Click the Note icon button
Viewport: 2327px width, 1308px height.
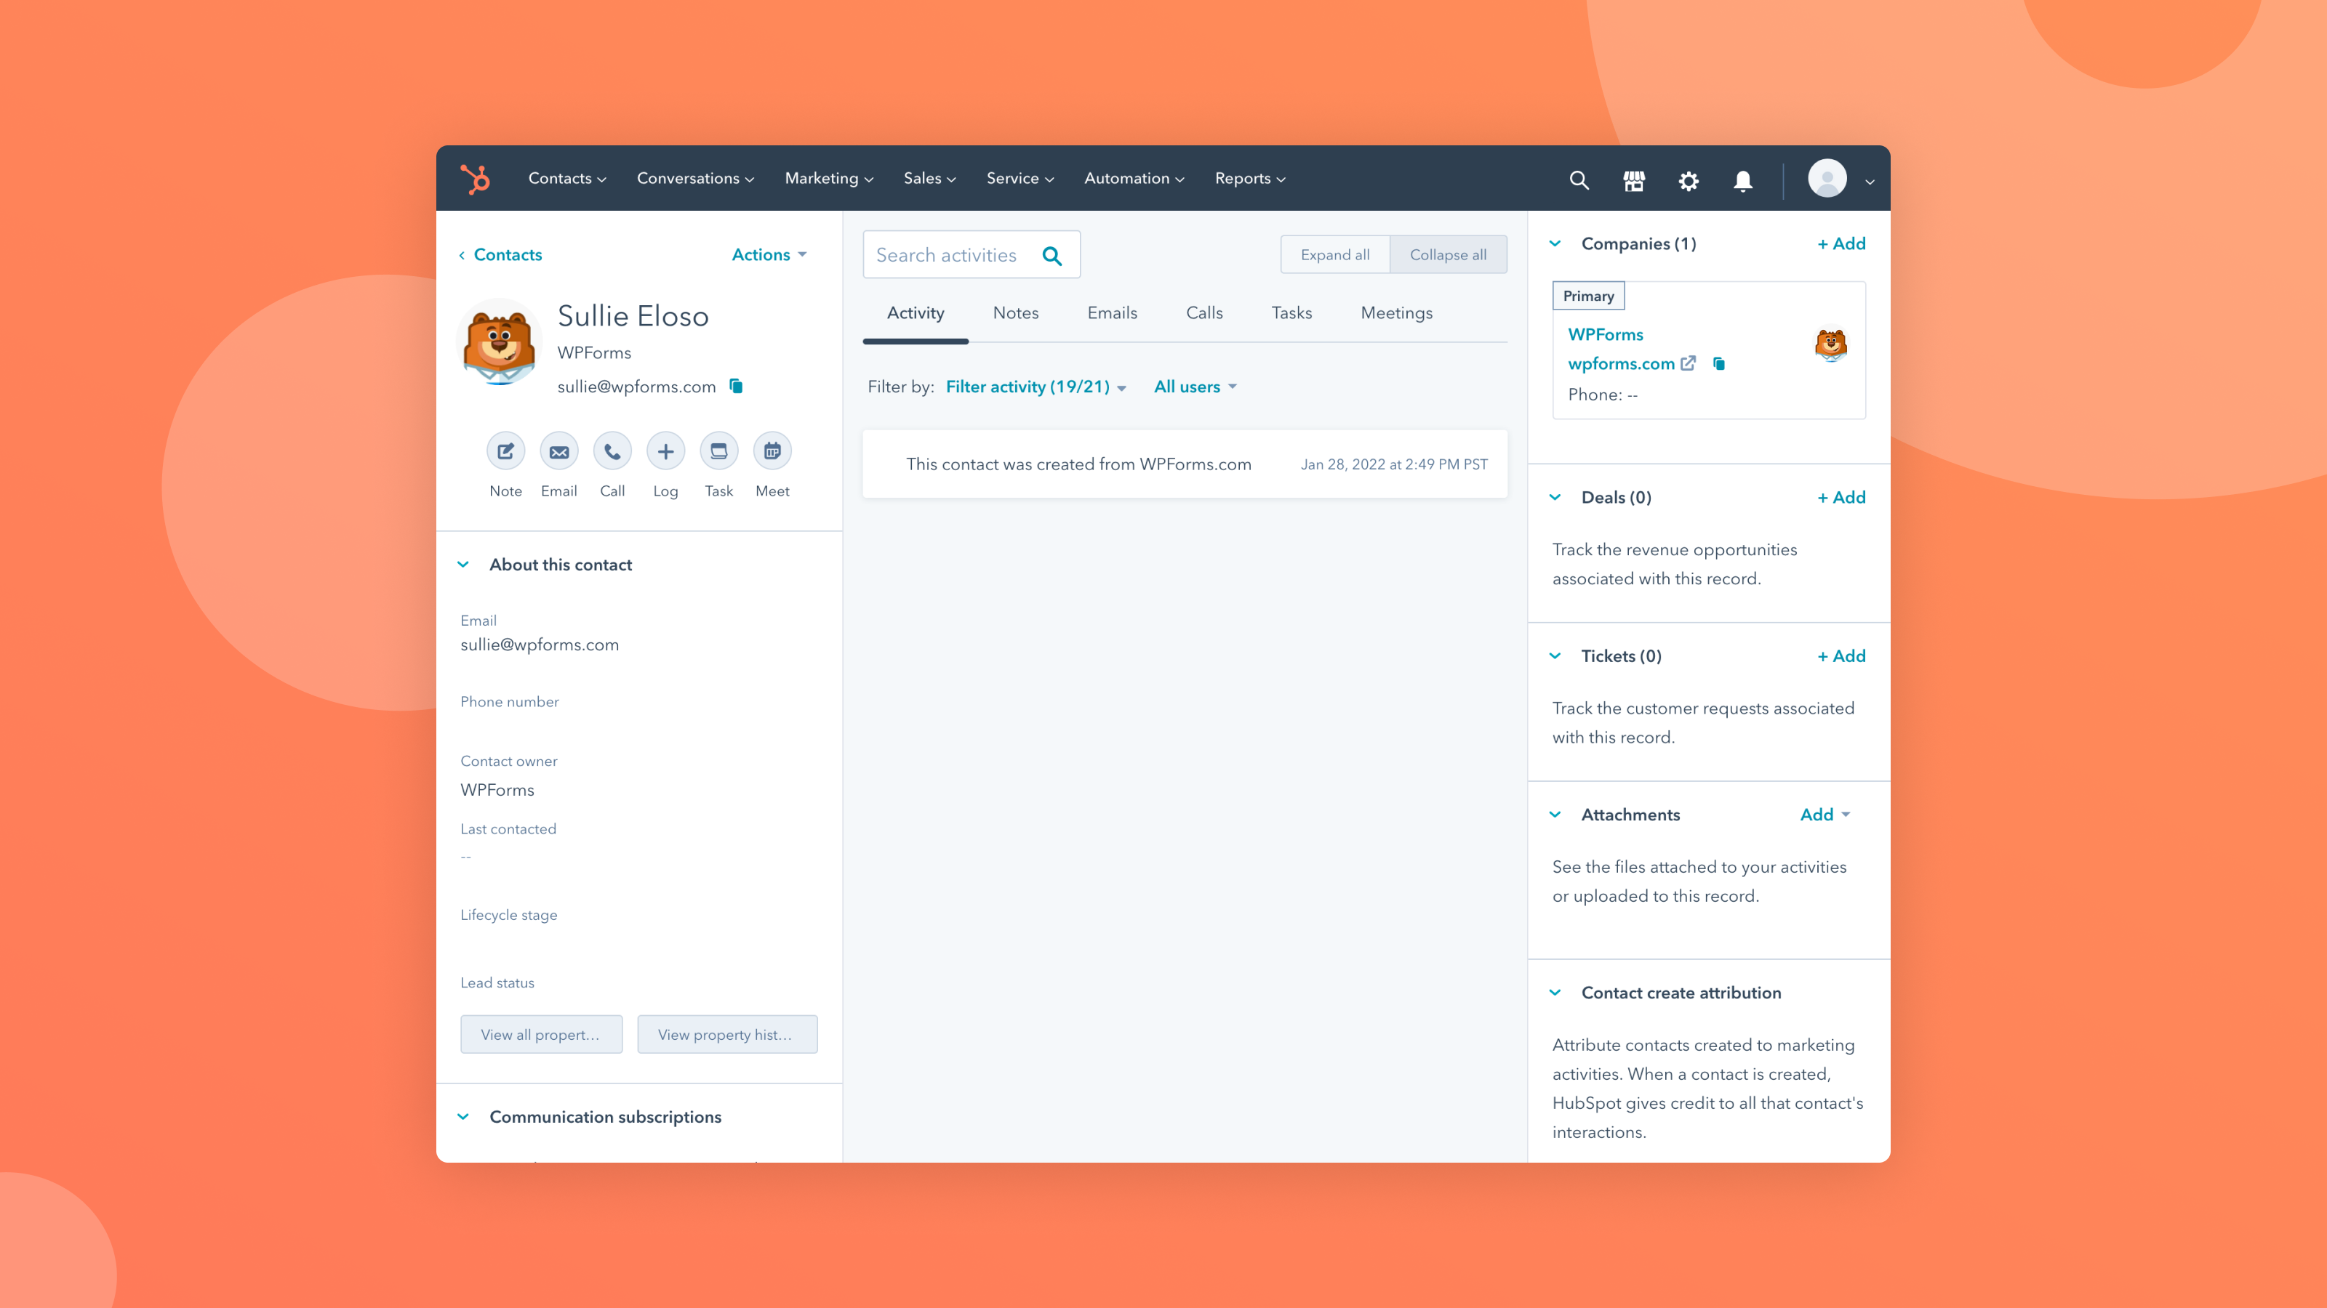pyautogui.click(x=505, y=451)
